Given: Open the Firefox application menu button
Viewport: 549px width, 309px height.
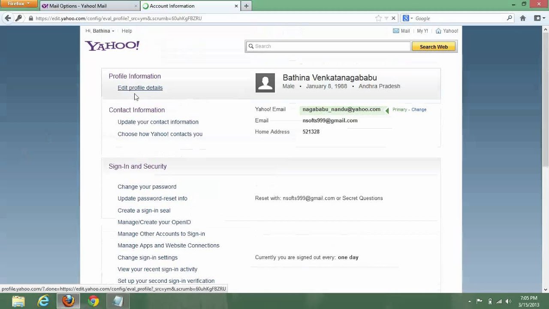Looking at the screenshot, I should [x=19, y=4].
